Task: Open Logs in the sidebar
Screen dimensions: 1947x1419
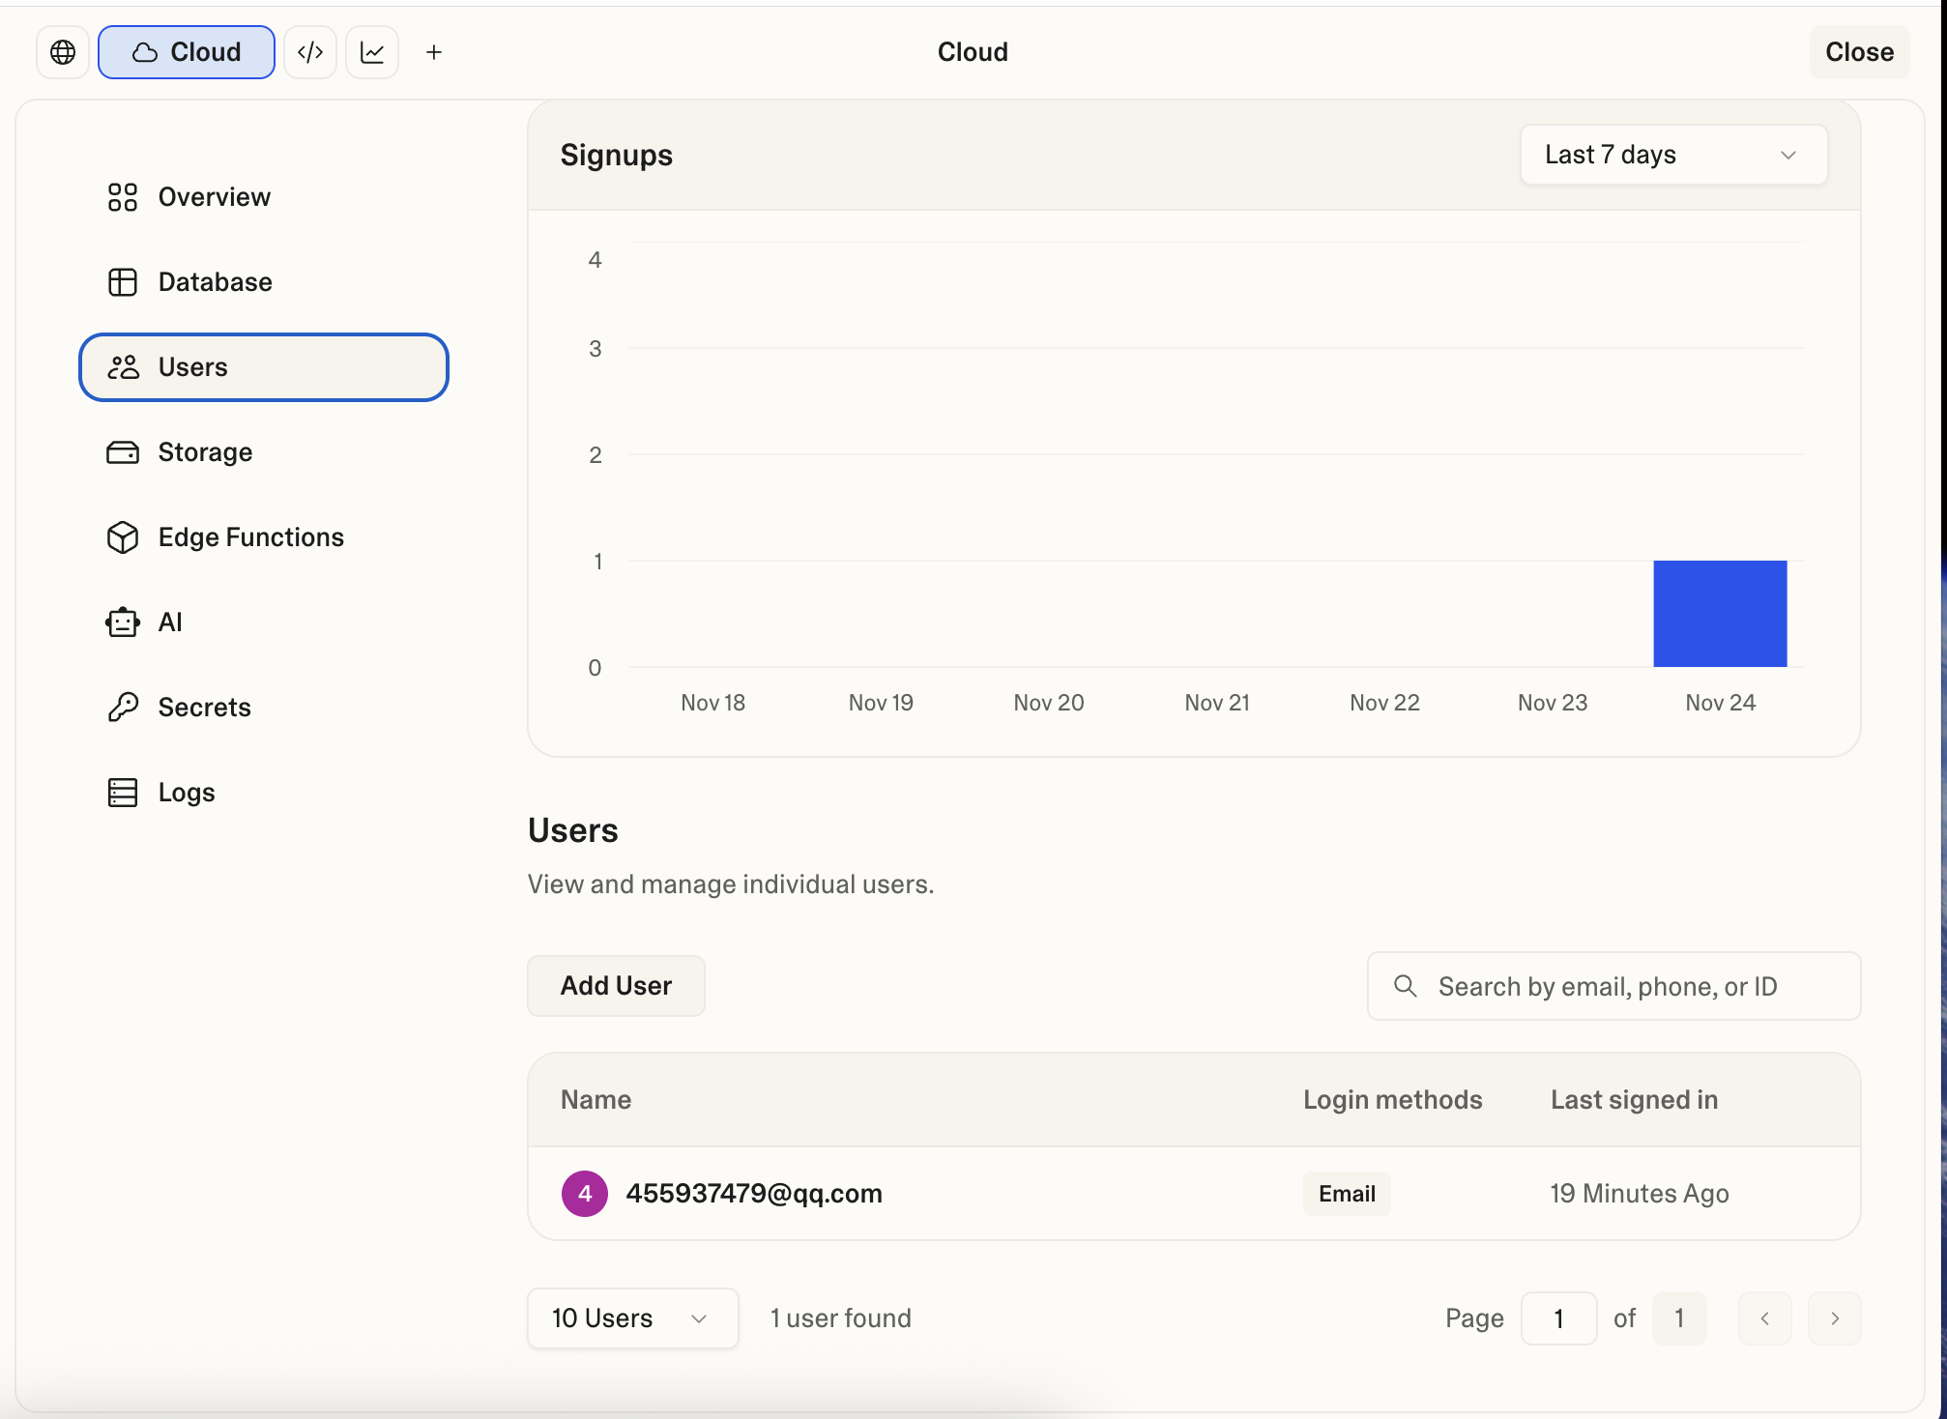Action: tap(186, 793)
